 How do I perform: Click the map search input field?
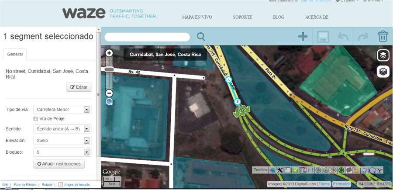pos(147,37)
